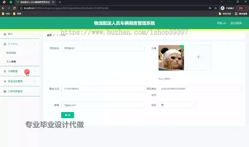Open the 资料 bookmarks folder
249x147 pixels.
point(6,14)
